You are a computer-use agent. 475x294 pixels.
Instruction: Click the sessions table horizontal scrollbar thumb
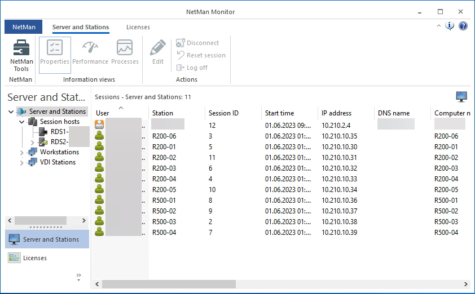coord(169,284)
